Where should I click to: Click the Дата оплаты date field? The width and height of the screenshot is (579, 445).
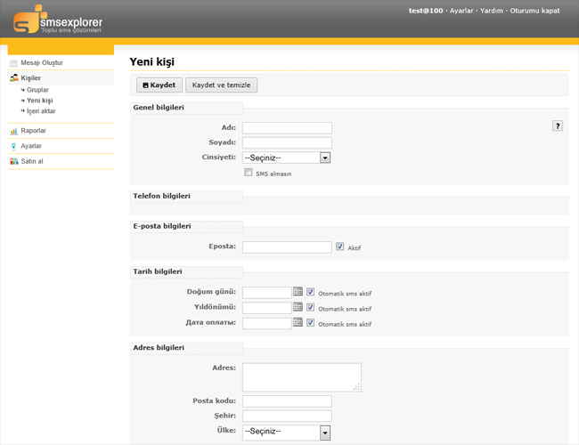click(x=267, y=323)
